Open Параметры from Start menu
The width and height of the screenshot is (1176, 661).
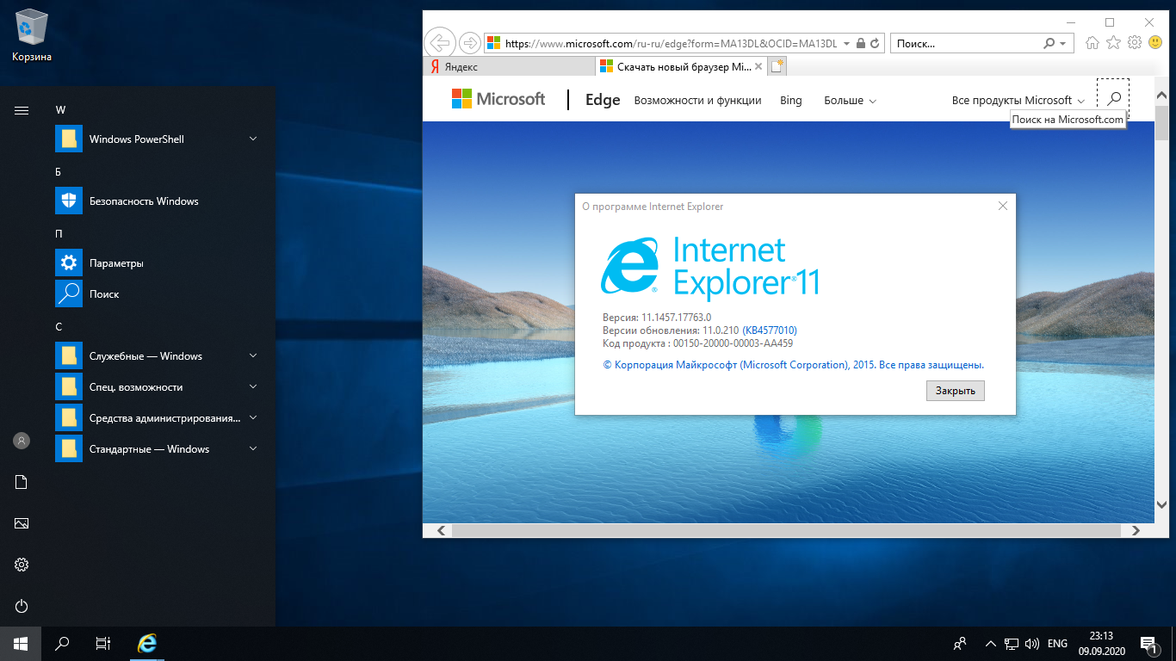point(158,263)
